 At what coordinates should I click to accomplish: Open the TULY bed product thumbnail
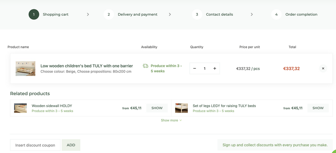pos(25,68)
